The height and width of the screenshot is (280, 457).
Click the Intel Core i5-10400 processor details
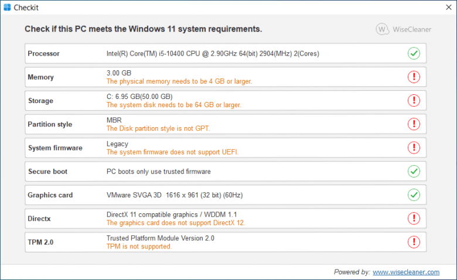pyautogui.click(x=213, y=54)
